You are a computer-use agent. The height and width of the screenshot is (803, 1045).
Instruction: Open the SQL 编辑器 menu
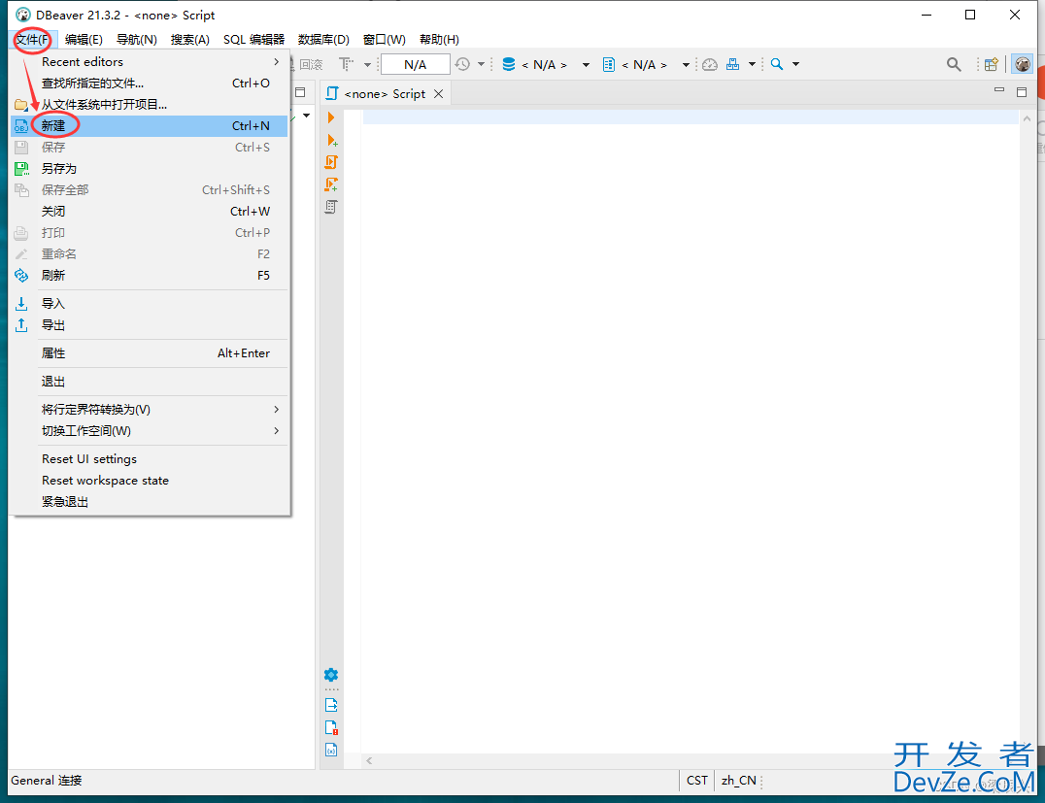click(x=253, y=39)
